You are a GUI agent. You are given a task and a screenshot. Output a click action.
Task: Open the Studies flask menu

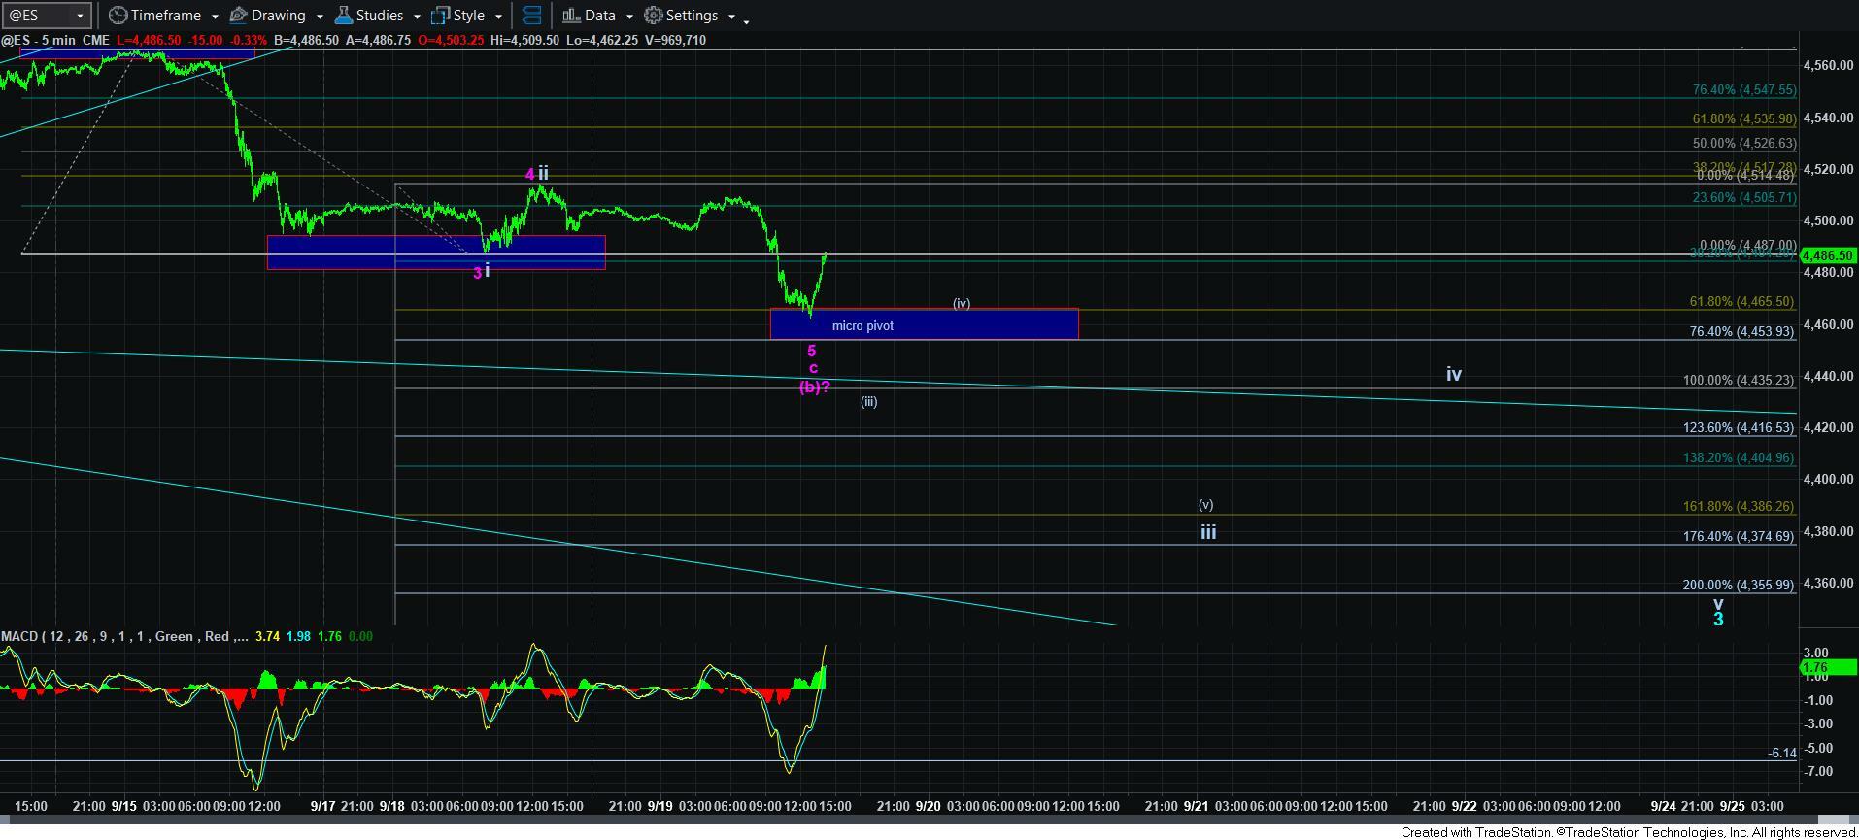tap(368, 16)
